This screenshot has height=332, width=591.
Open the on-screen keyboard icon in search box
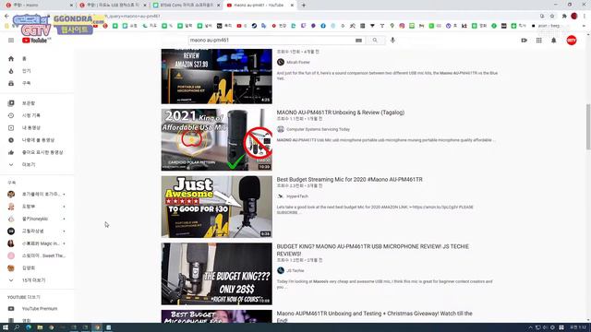pos(358,41)
